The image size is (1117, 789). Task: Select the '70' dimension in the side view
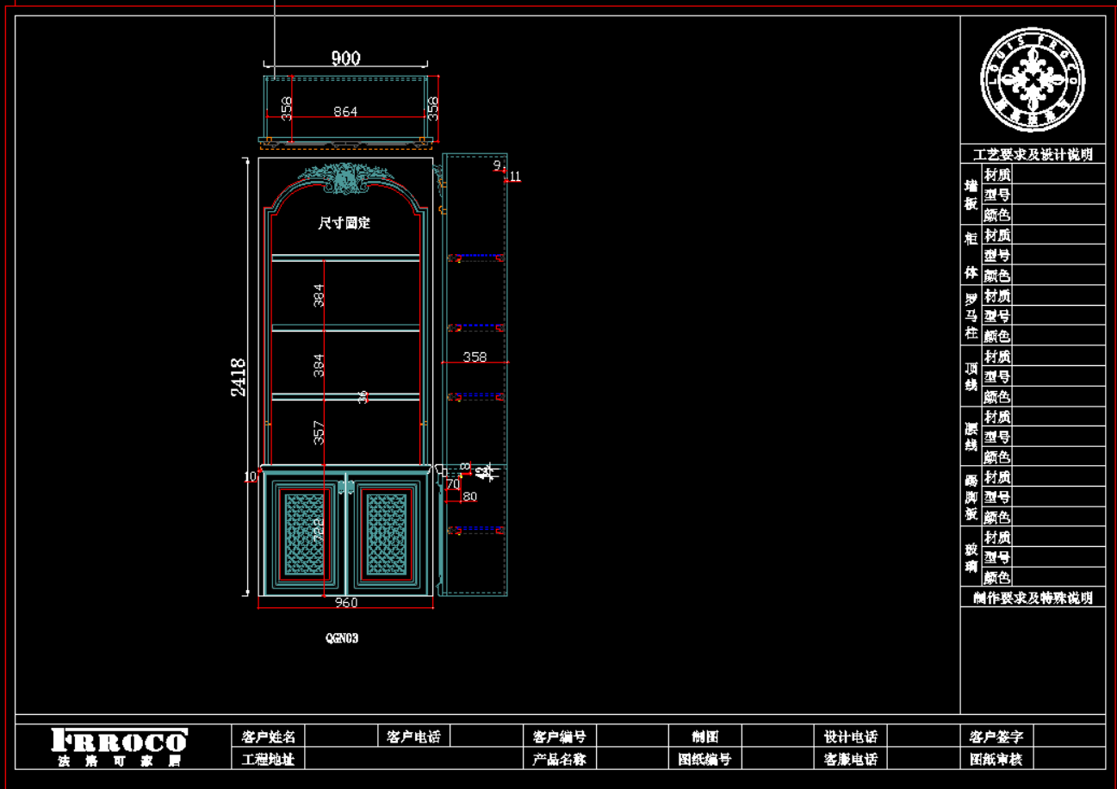(453, 485)
